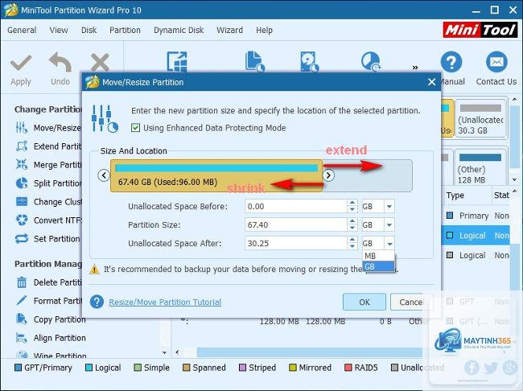This screenshot has height=391, width=523.
Task: Open Contact Us envelope icon
Action: (496, 62)
